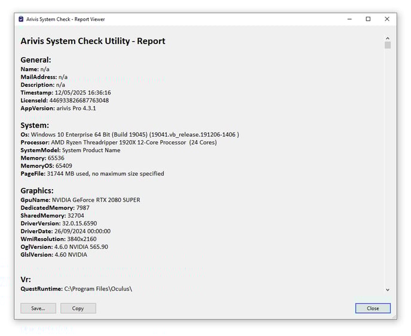Click the Arivis System Check title bar icon

pos(21,19)
